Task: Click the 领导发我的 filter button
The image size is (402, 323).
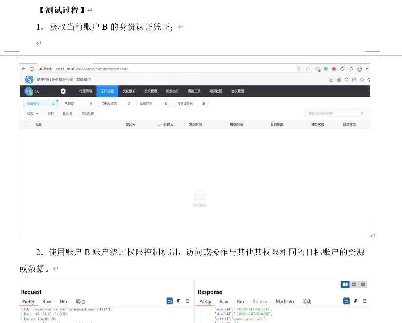Action: click(x=191, y=103)
